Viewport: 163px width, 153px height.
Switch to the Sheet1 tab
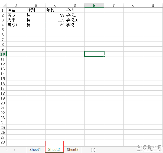click(35, 149)
